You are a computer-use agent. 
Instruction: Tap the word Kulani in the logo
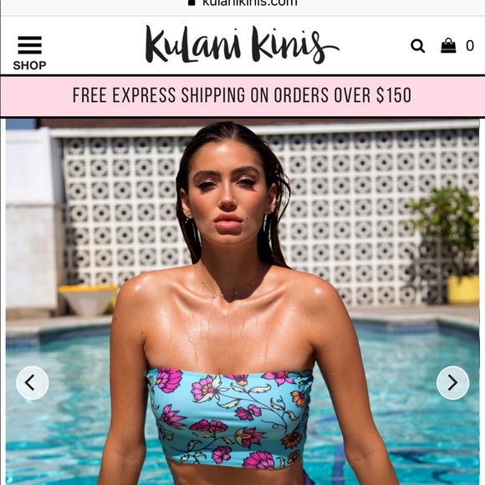[193, 44]
